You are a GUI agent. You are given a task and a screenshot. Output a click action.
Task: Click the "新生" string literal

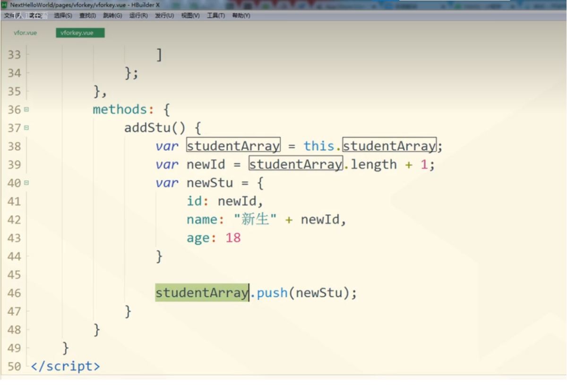[x=255, y=220]
